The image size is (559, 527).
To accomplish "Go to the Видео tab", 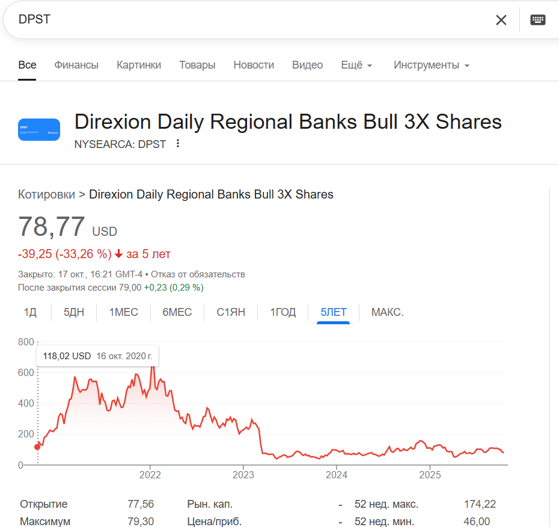I will click(x=307, y=65).
